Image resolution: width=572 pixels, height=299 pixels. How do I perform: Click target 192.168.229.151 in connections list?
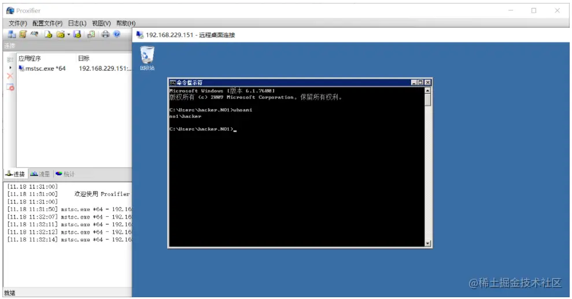pyautogui.click(x=105, y=68)
